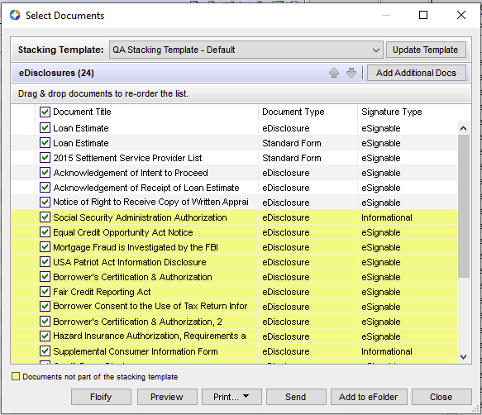Image resolution: width=482 pixels, height=415 pixels.
Task: Uncheck 2015 Settlement Service Provider List checkbox
Action: [45, 158]
